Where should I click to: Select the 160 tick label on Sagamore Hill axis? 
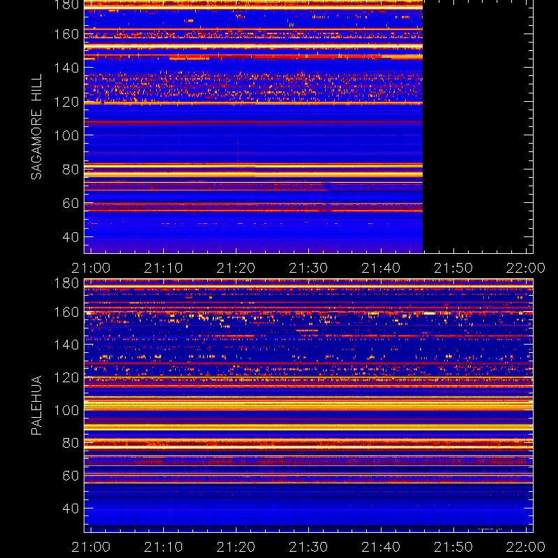click(66, 34)
